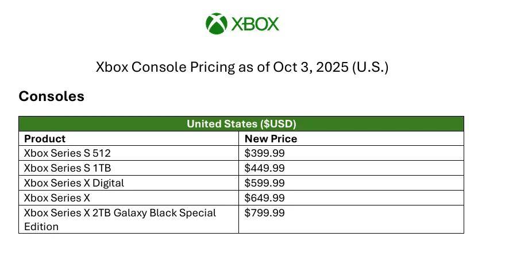Select the Xbox Series X Digital cell
The height and width of the screenshot is (256, 505).
click(x=74, y=183)
